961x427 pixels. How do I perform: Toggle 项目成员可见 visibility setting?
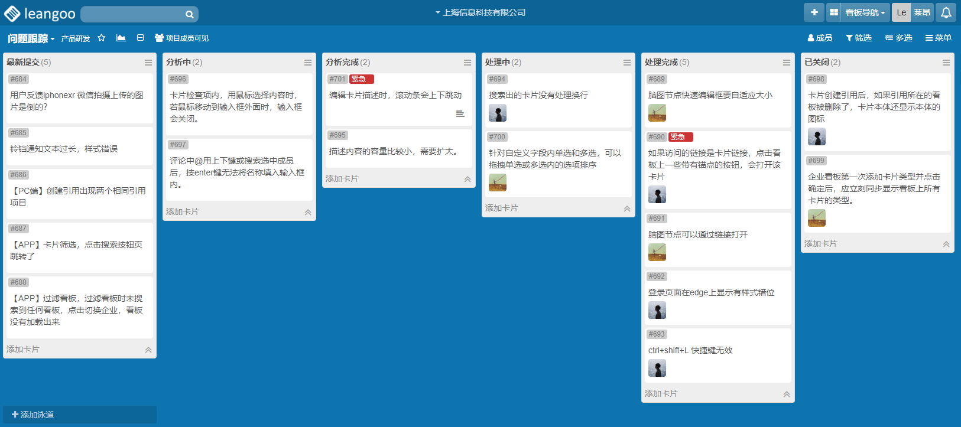(181, 38)
